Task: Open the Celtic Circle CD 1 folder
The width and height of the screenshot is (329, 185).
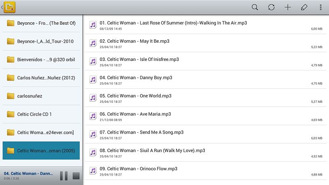Action: coord(41,114)
